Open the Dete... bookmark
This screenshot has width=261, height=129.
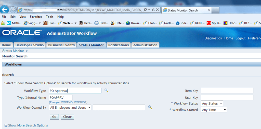coord(117,23)
